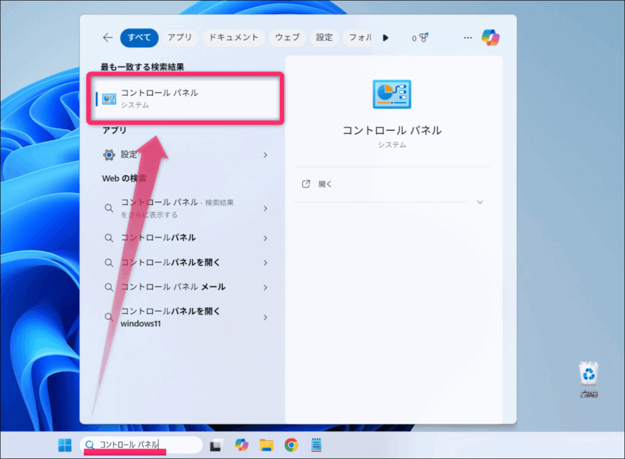The image size is (625, 459).
Task: Launch Google Chrome from the taskbar
Action: (x=291, y=445)
